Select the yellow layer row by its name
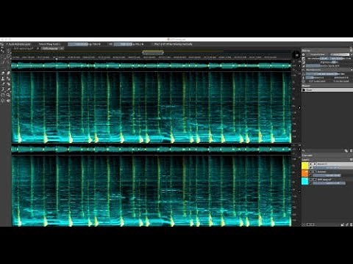 [x=322, y=164]
